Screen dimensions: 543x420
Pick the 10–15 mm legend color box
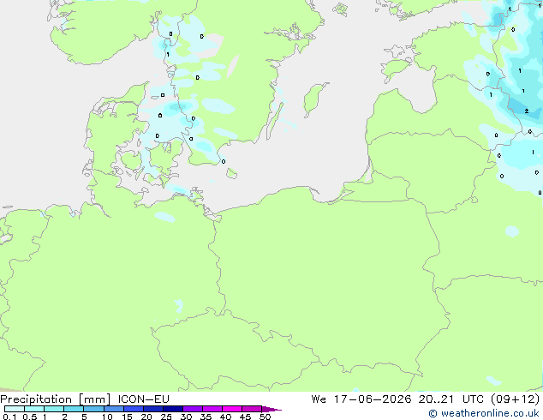point(113,409)
